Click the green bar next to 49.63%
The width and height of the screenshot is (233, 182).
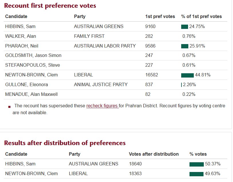tap(196, 174)
